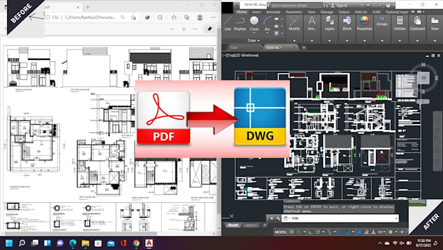
Task: Expand the Block panel arrow
Action: point(347,40)
